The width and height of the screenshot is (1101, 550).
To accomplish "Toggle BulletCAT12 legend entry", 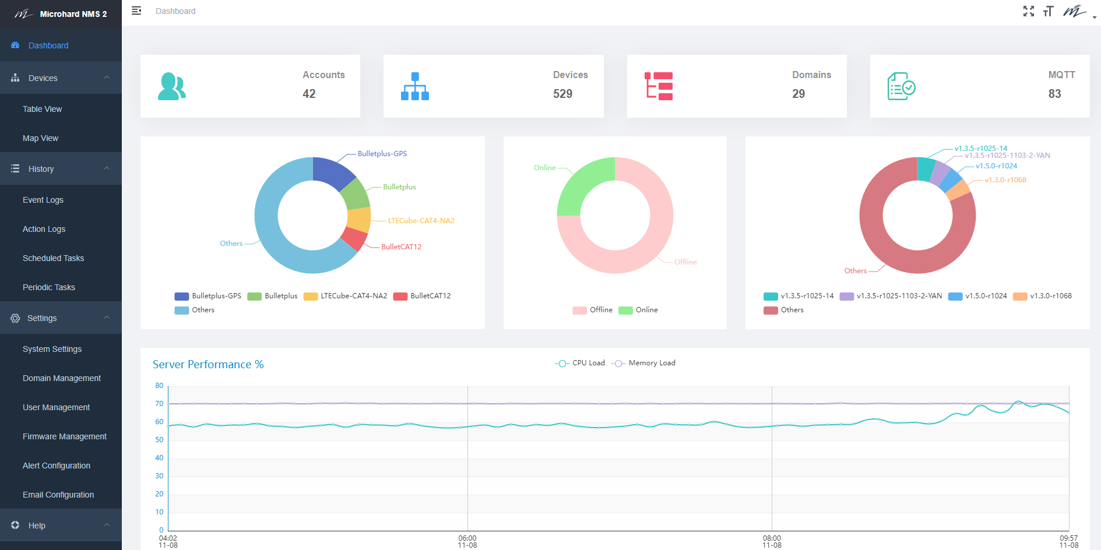I will [x=422, y=296].
